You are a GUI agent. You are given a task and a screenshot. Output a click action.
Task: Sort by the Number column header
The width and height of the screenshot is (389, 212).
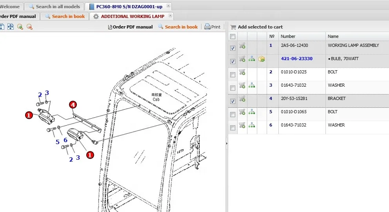click(302, 36)
